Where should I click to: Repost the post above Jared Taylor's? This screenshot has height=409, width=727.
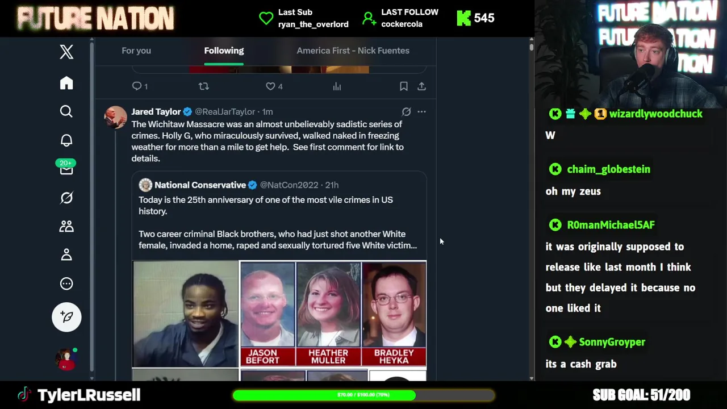click(x=204, y=86)
